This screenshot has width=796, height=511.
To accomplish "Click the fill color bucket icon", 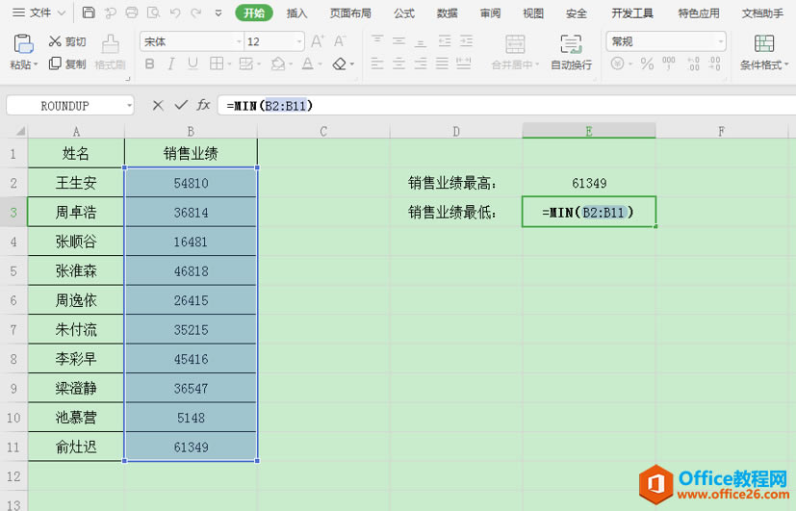I will click(277, 64).
